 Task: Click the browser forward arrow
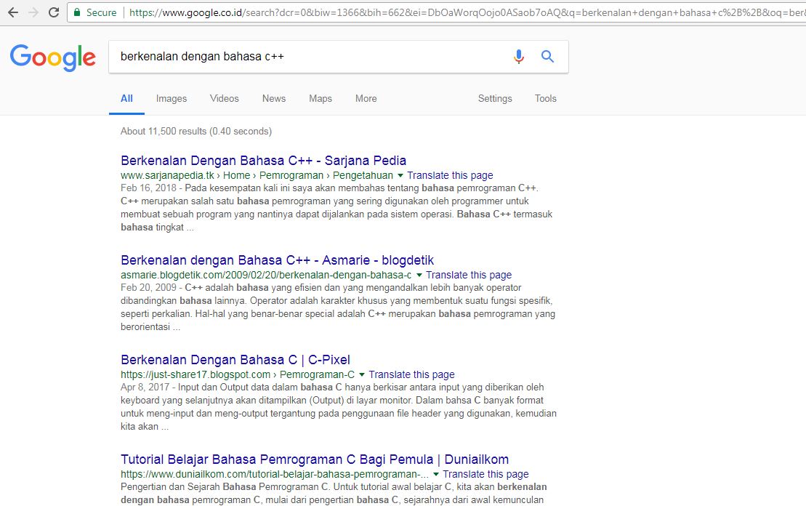tap(33, 12)
